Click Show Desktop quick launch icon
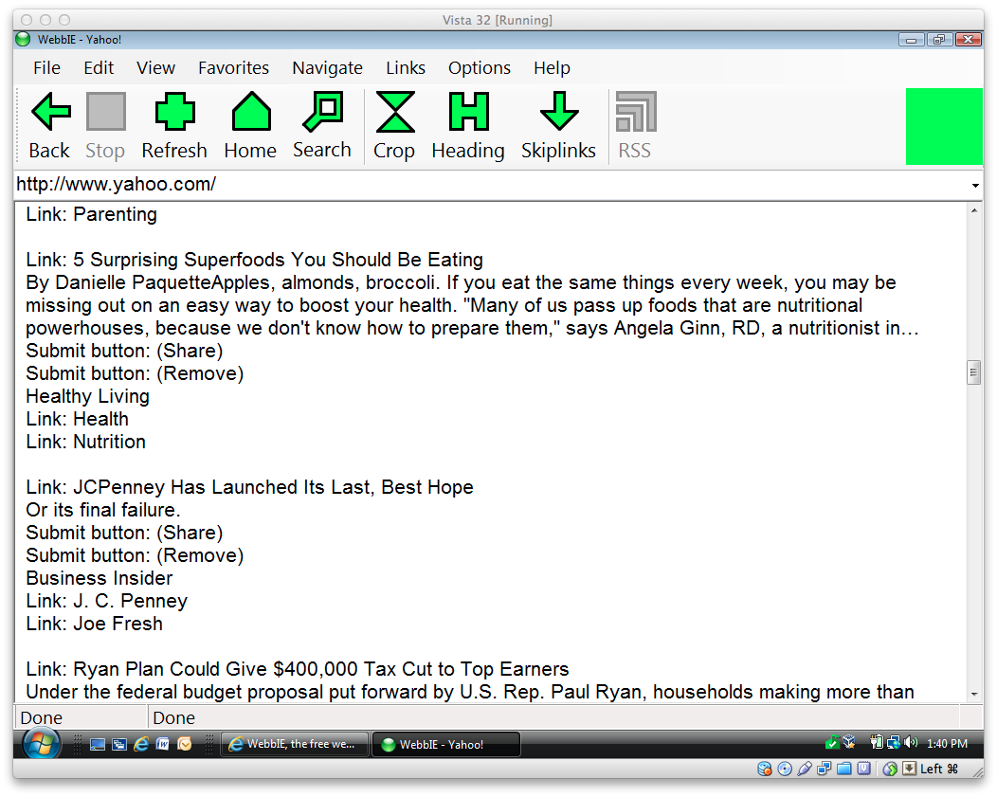The width and height of the screenshot is (997, 797). 98,744
